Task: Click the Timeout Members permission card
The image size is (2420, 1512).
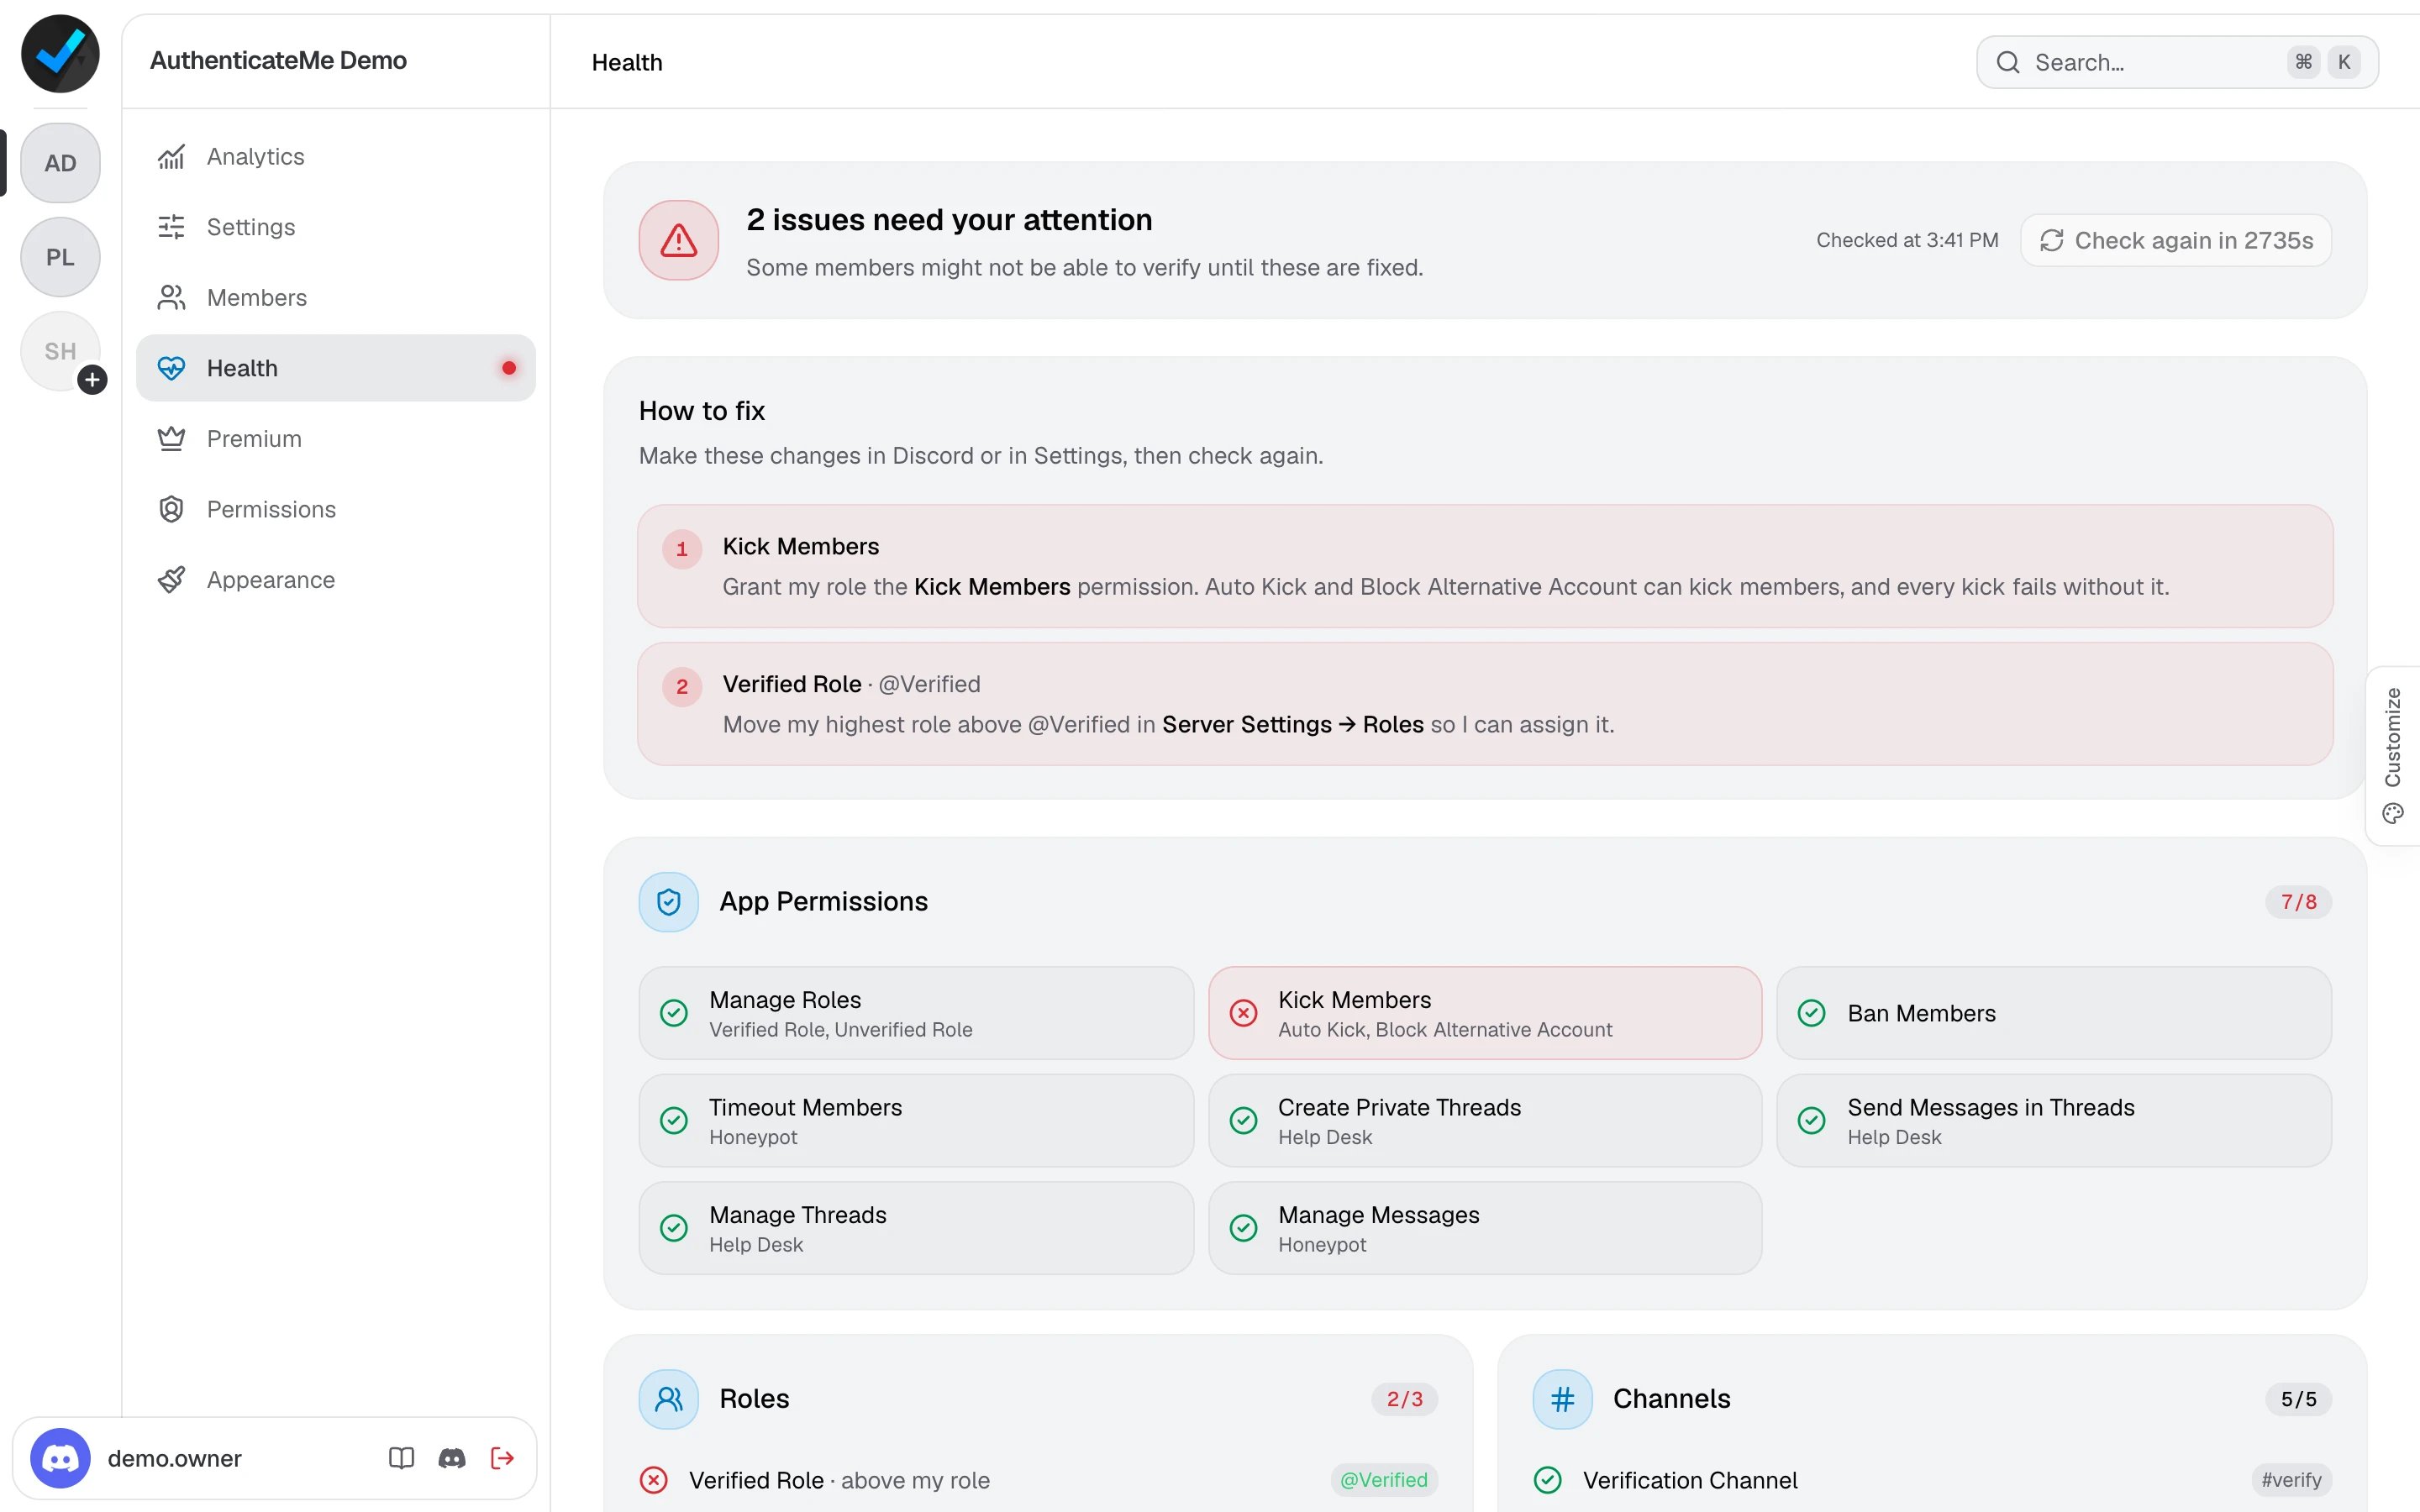Action: click(916, 1121)
